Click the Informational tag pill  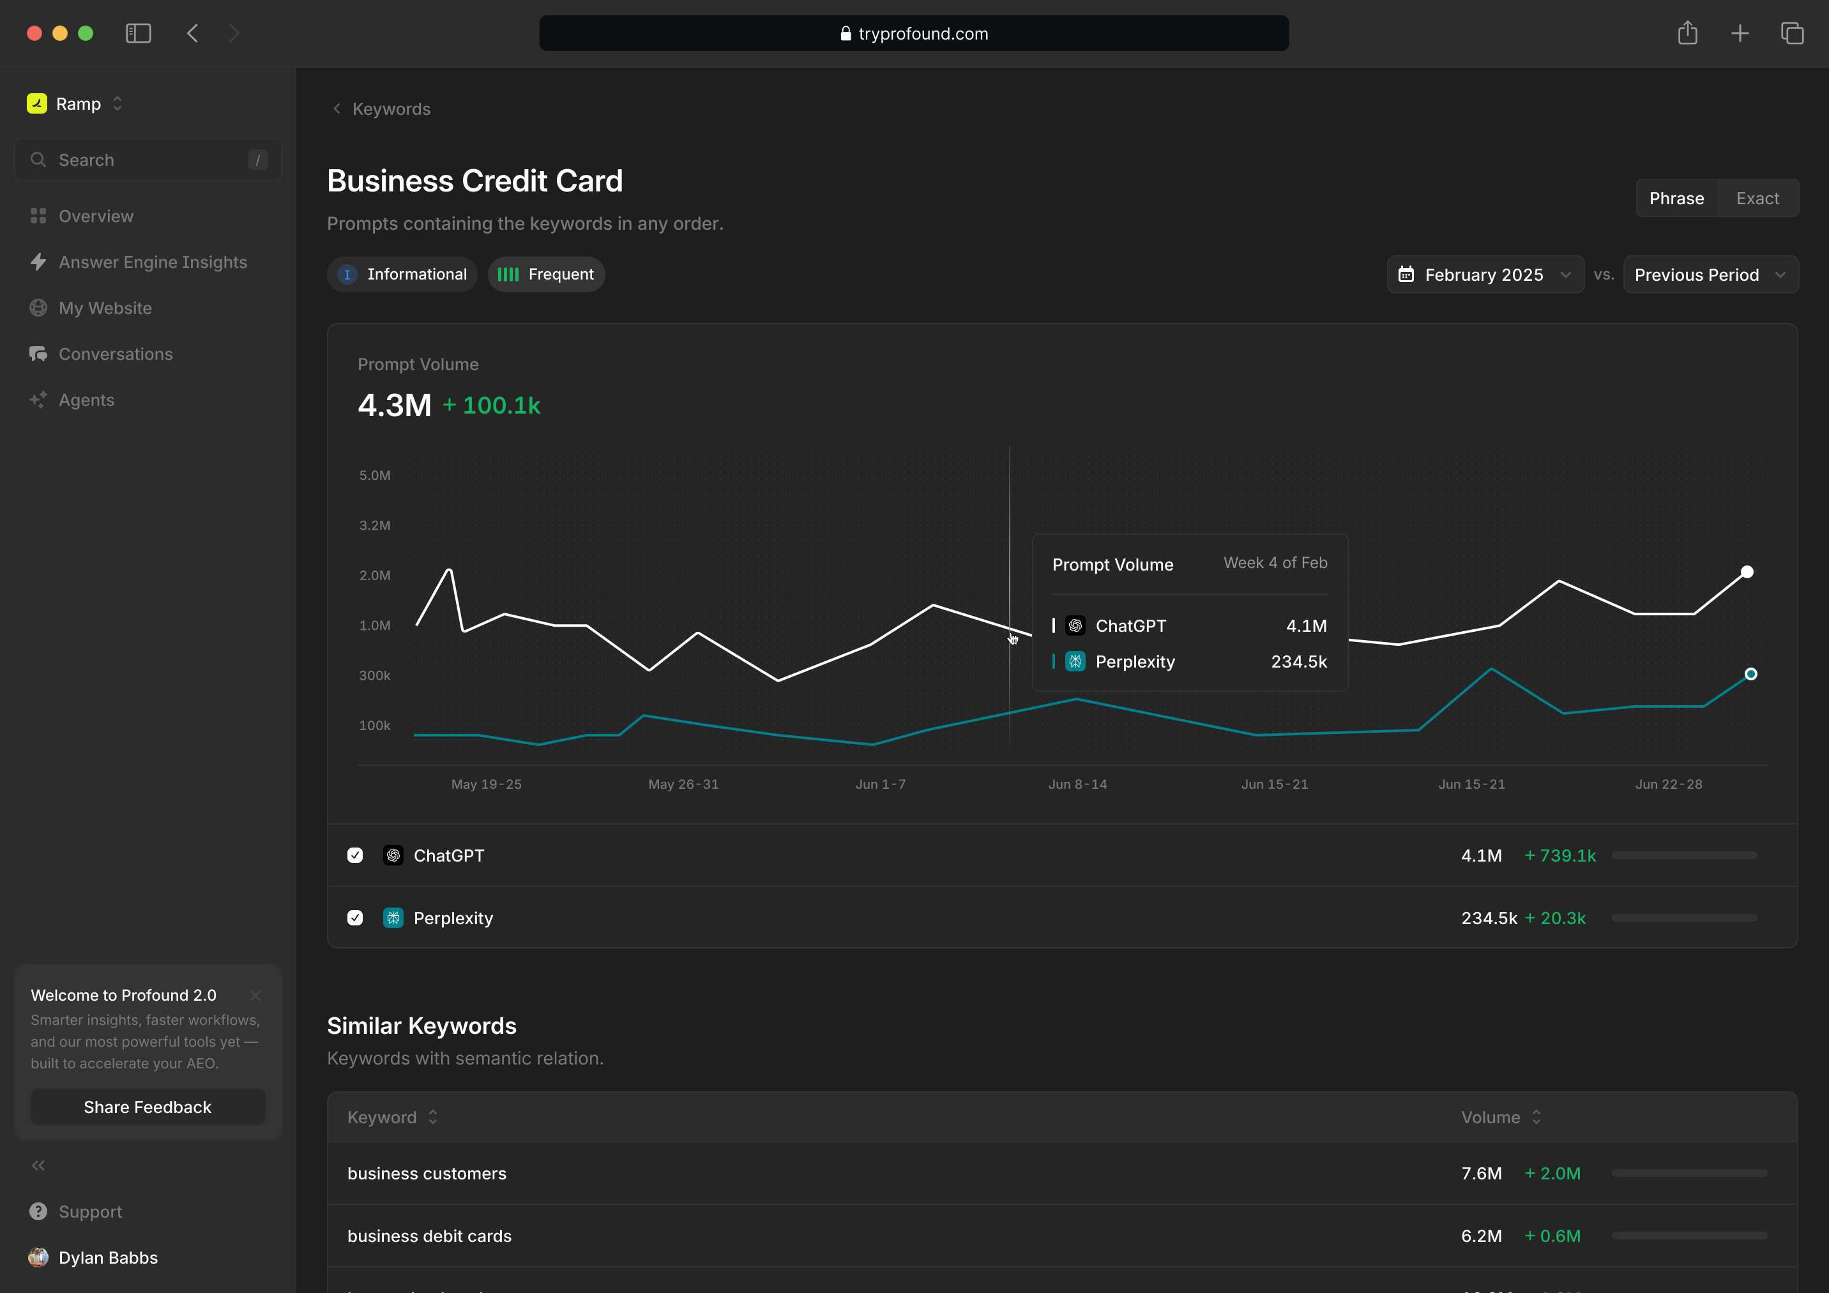pos(402,274)
